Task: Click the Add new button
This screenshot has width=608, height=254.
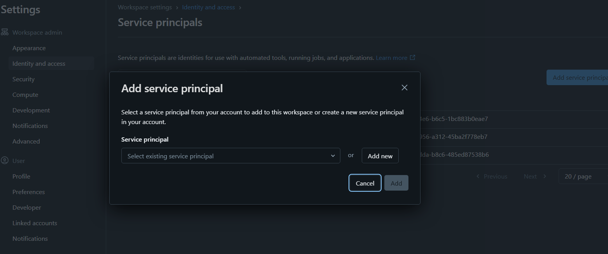Action: point(380,156)
